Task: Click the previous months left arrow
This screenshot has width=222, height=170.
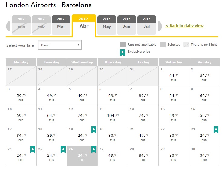Action: tap(8, 26)
